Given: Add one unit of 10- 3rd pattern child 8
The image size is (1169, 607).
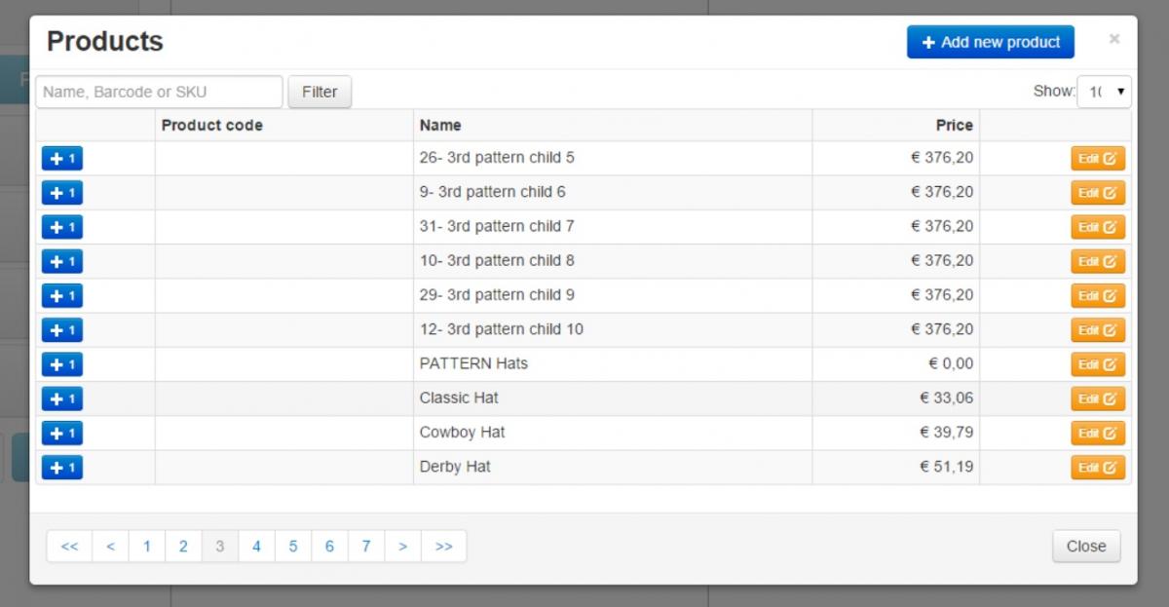Looking at the screenshot, I should [62, 261].
